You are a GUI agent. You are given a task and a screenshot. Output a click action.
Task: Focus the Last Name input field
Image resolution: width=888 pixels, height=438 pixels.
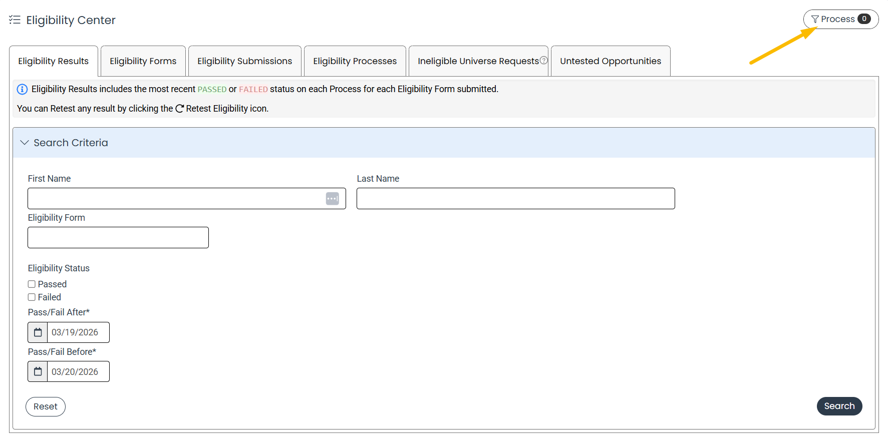(x=516, y=199)
